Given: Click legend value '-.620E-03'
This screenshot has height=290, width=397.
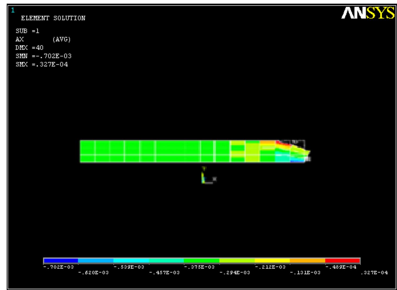Looking at the screenshot, I should pyautogui.click(x=93, y=273).
